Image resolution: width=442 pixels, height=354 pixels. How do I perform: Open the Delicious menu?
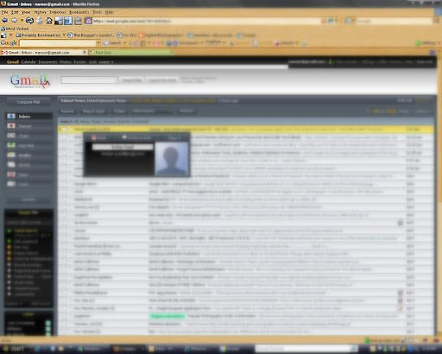point(58,12)
